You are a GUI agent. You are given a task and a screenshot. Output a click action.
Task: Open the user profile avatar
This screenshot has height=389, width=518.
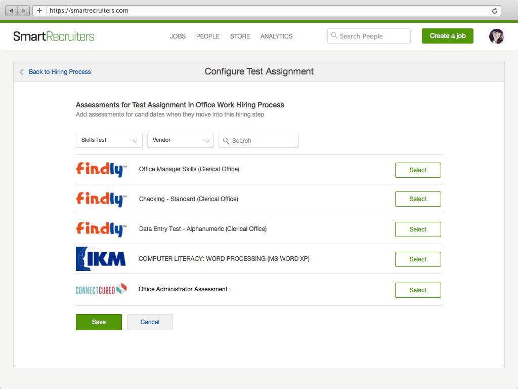pos(496,36)
